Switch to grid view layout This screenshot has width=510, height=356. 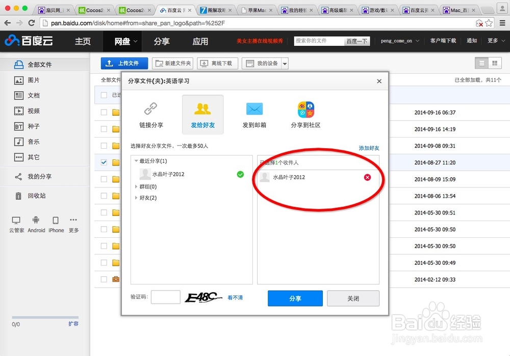point(495,63)
